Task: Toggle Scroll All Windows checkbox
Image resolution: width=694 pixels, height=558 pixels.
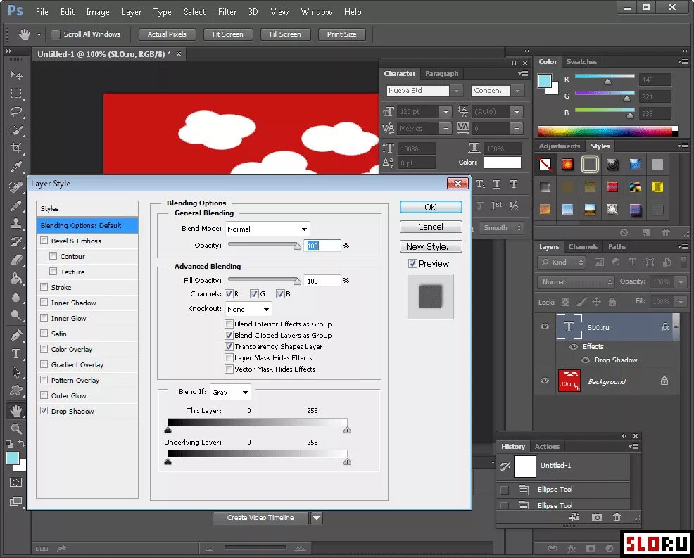Action: pyautogui.click(x=56, y=34)
